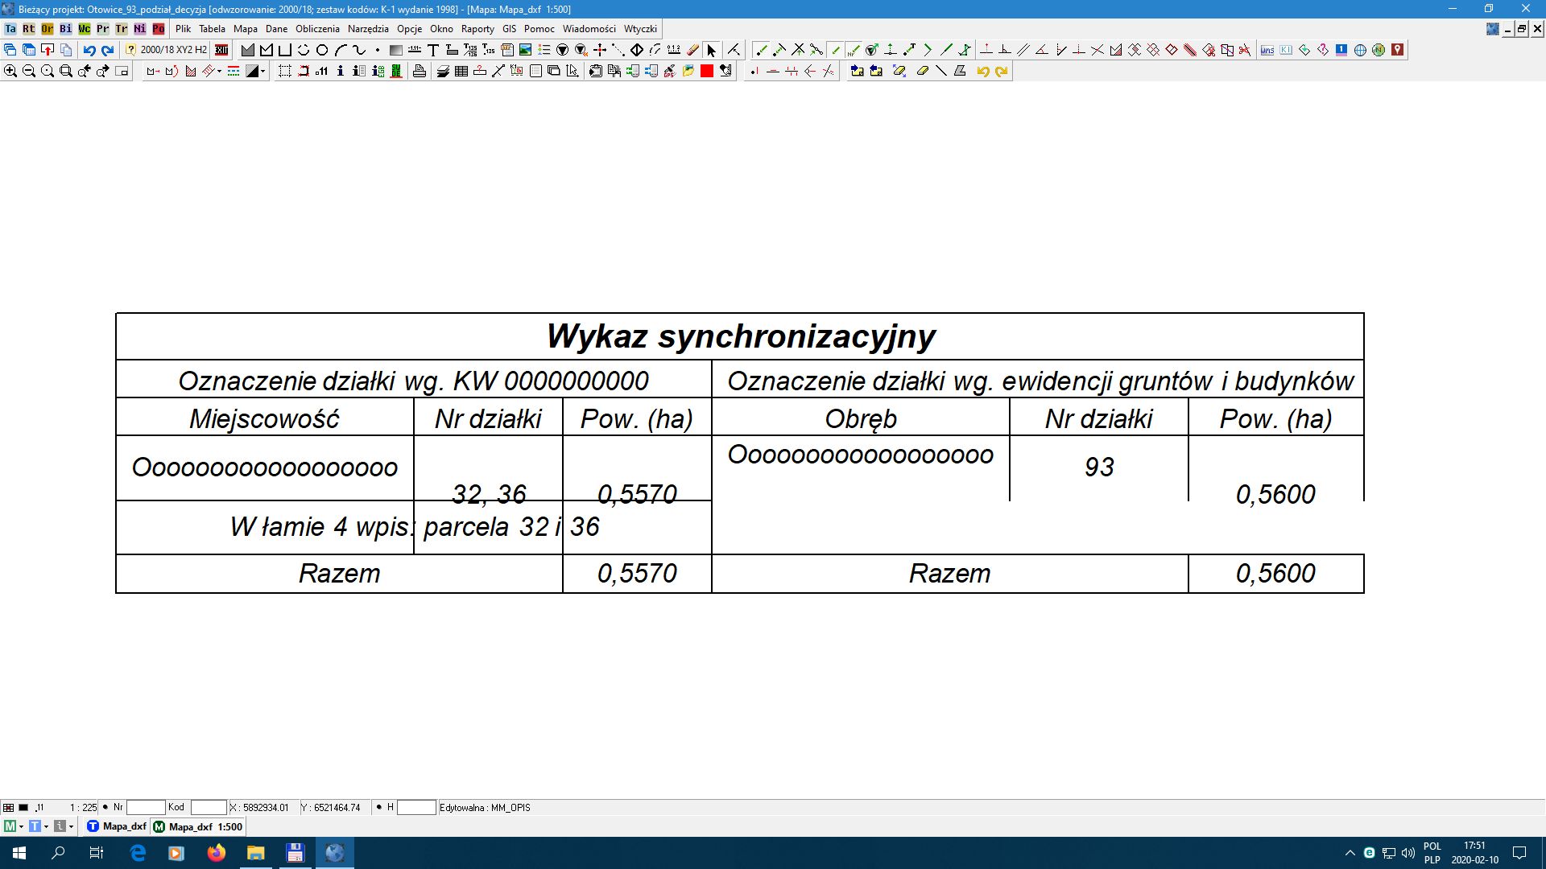Click the black color box in status bar
Image resolution: width=1546 pixels, height=869 pixels.
tap(23, 808)
